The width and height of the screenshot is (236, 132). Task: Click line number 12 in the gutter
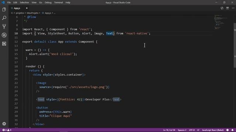pyautogui.click(x=16, y=41)
